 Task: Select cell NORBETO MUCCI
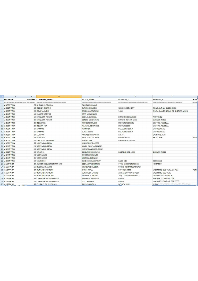tap(99, 123)
